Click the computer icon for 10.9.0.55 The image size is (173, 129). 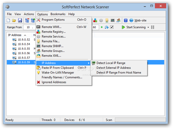(14, 49)
